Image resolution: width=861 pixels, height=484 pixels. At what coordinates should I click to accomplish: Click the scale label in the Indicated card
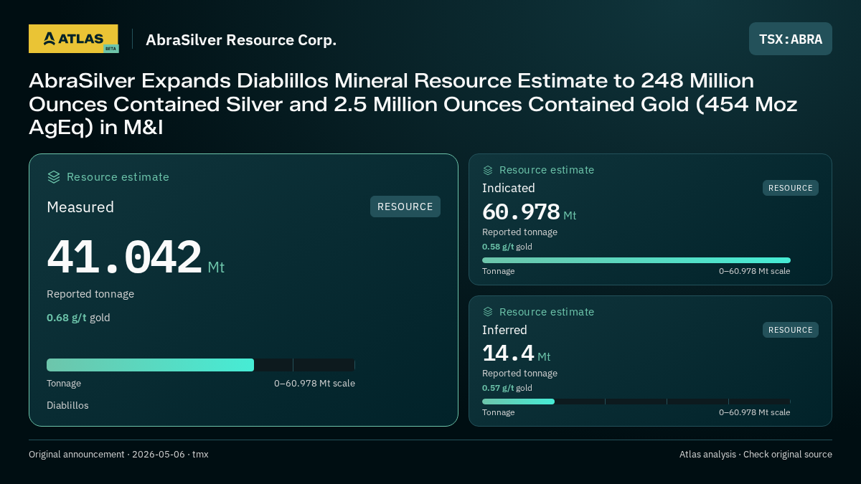click(x=754, y=271)
